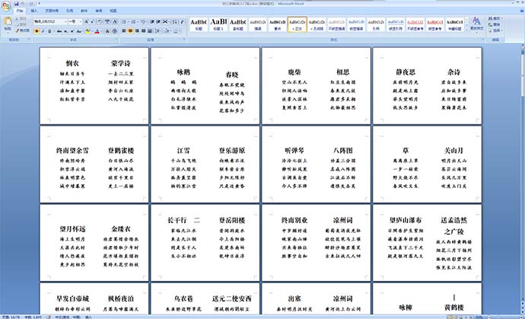Viewport: 525px width, 319px height.
Task: Open the Change Styles menu
Action: click(477, 24)
